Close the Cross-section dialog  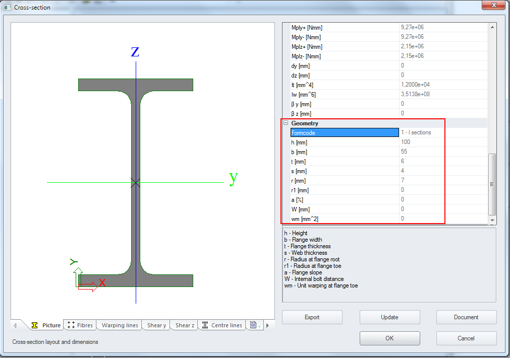pos(493,5)
